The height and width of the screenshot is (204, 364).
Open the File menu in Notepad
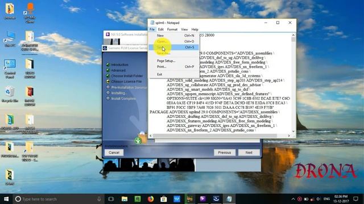pyautogui.click(x=152, y=29)
